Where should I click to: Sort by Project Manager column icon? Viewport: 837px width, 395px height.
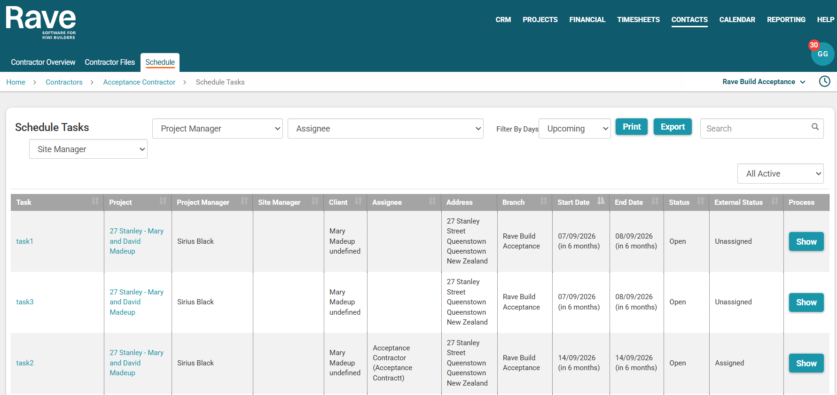244,201
